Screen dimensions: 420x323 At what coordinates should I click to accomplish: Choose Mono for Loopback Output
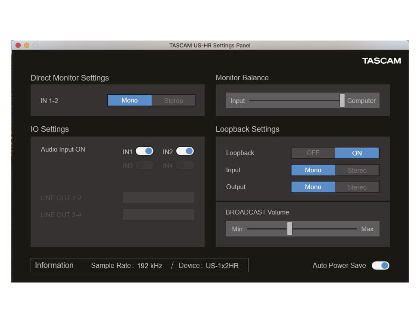pos(313,187)
